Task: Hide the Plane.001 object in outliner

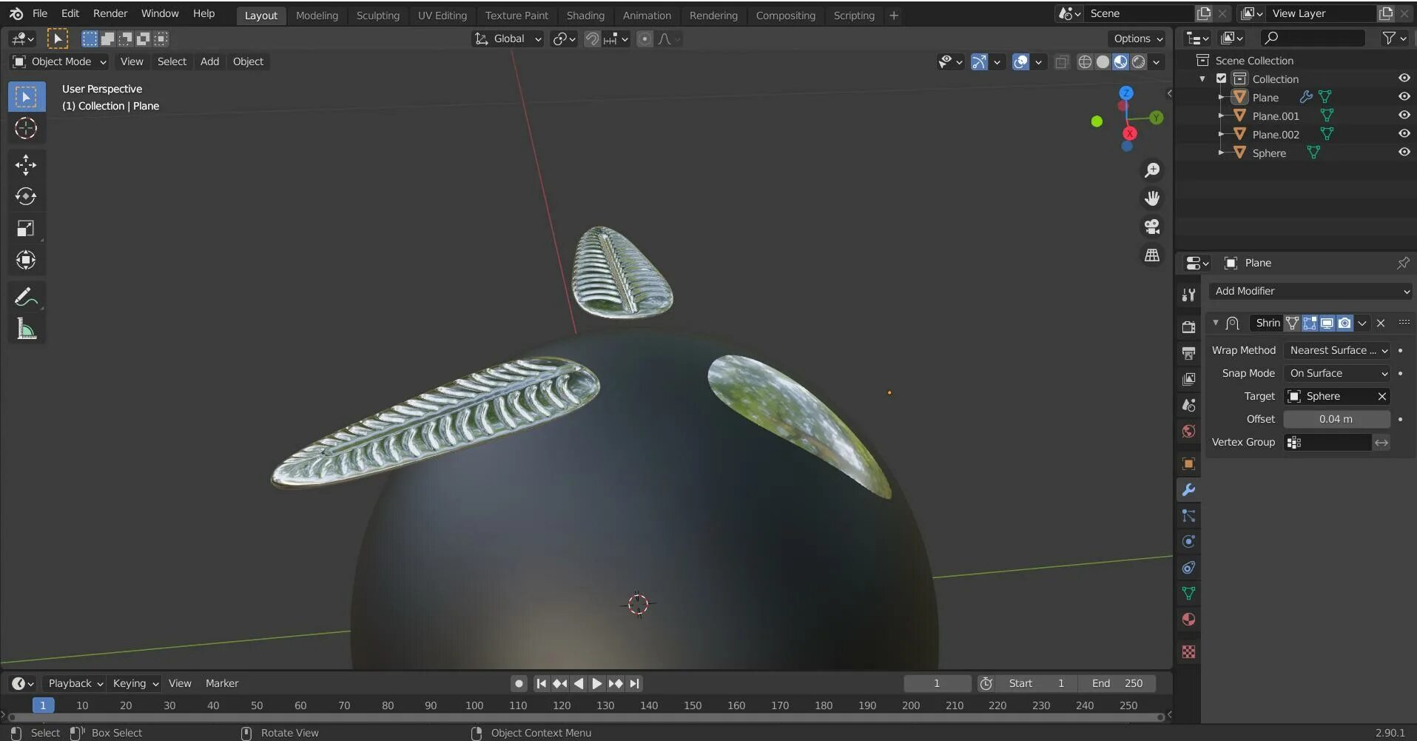Action: pos(1404,115)
